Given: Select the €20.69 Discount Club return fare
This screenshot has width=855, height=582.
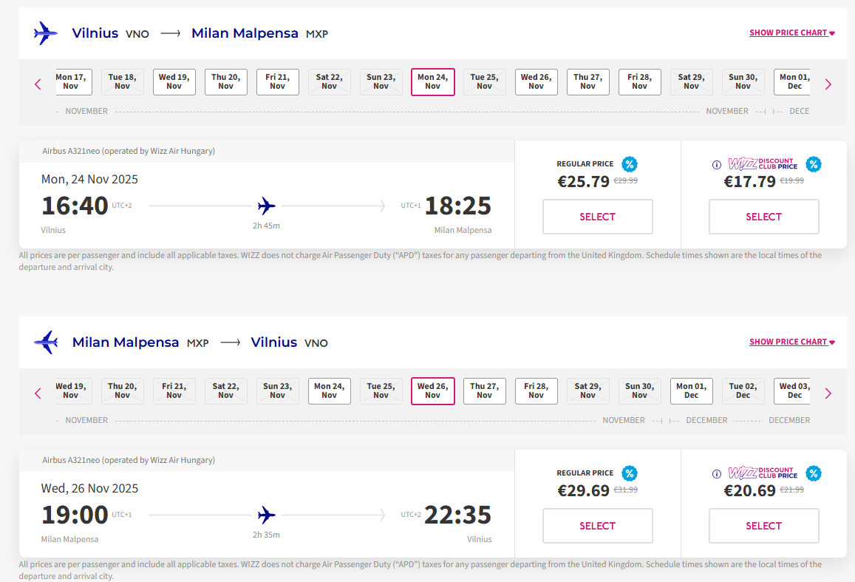Looking at the screenshot, I should [763, 526].
